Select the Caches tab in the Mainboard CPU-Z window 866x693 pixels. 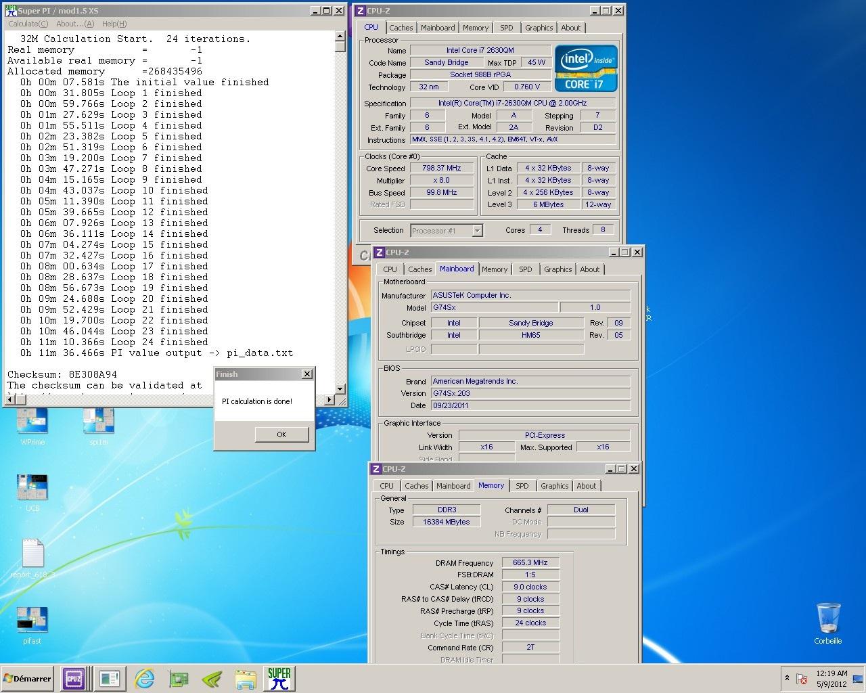point(419,269)
